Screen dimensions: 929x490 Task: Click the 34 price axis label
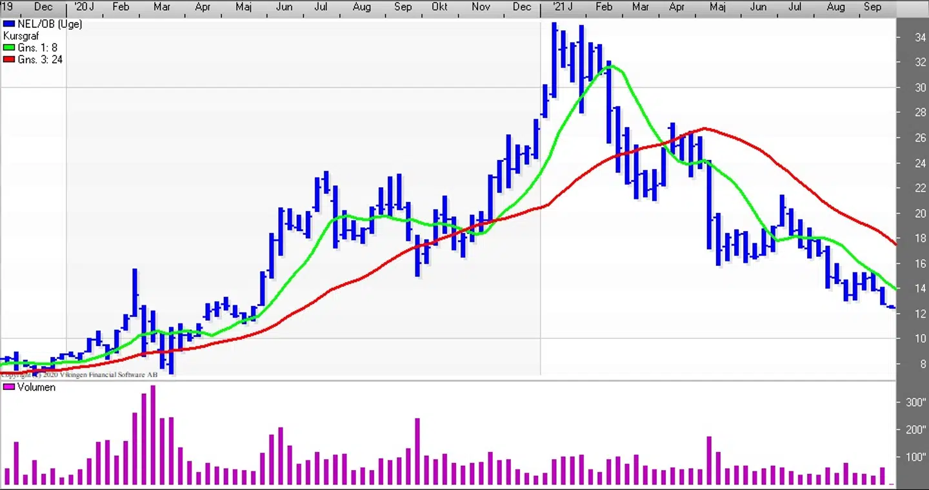pos(921,37)
